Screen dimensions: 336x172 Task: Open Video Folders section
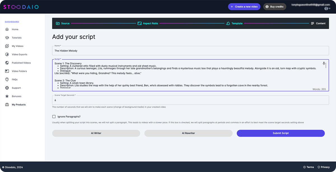19,71
